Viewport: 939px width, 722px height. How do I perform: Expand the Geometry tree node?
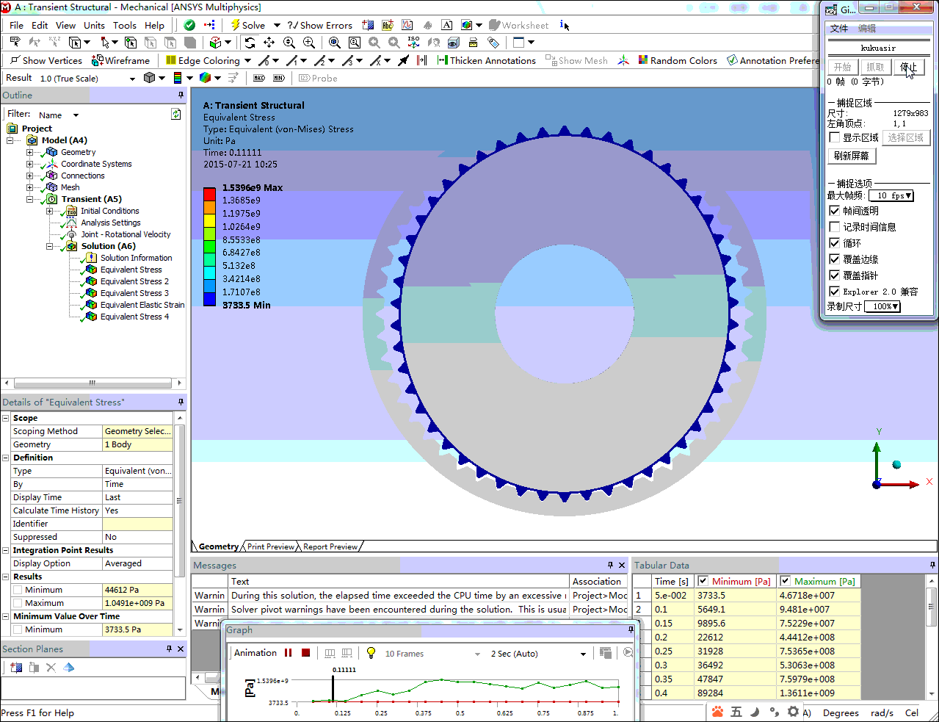click(x=29, y=152)
